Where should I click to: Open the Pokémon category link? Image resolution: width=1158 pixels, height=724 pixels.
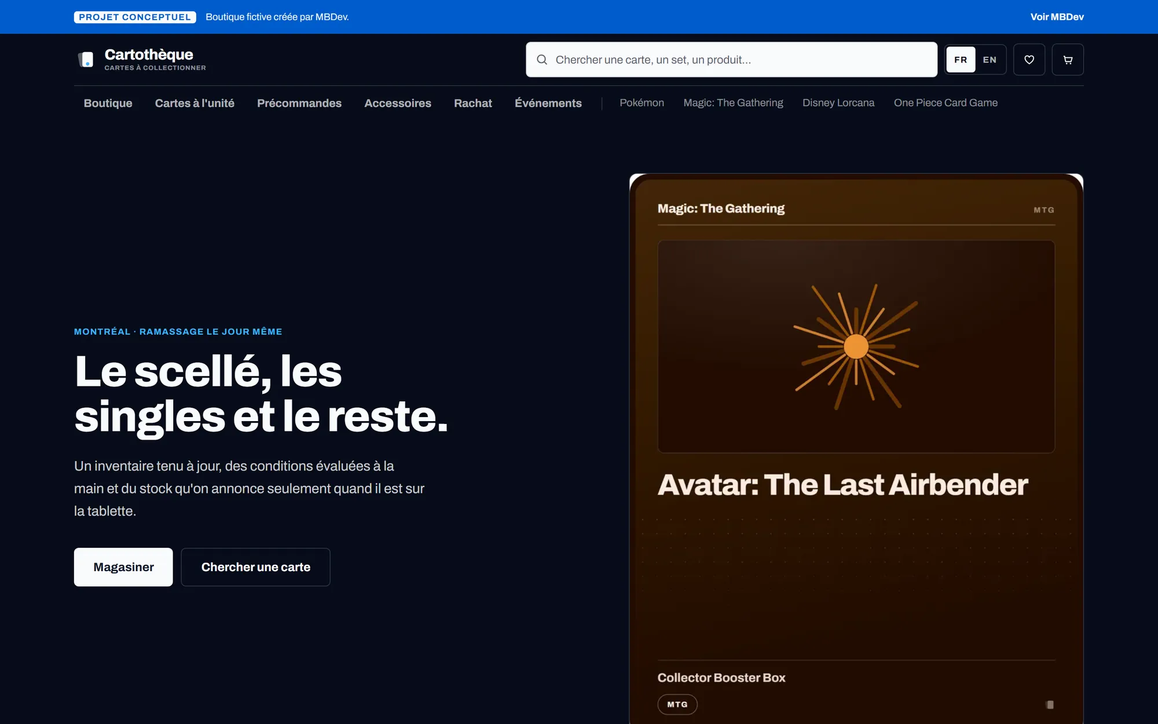pyautogui.click(x=642, y=103)
